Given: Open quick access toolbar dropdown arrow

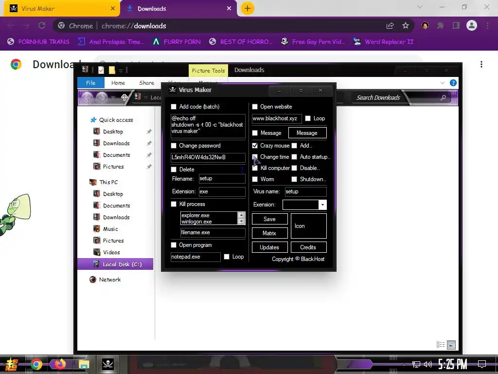Looking at the screenshot, I should [x=121, y=70].
